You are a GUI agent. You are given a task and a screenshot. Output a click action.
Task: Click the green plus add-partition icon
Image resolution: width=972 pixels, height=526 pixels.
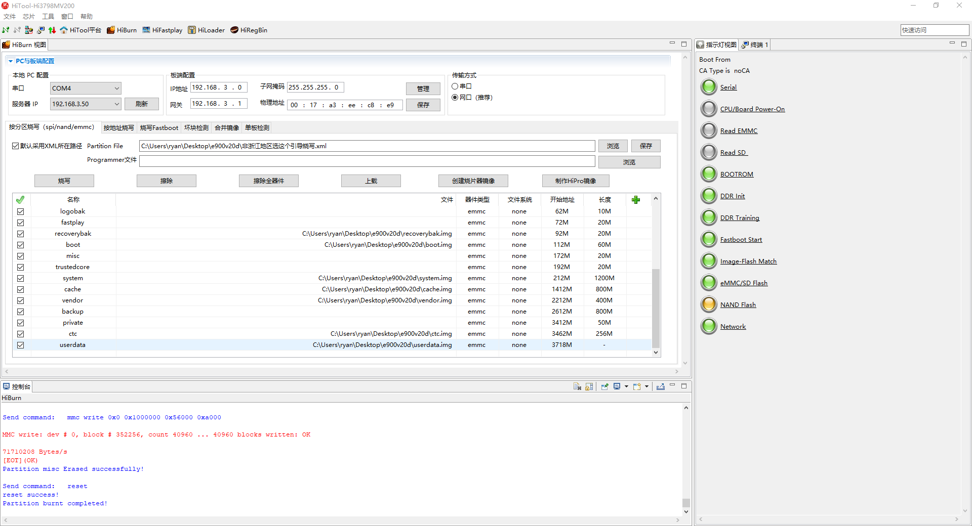(x=636, y=200)
